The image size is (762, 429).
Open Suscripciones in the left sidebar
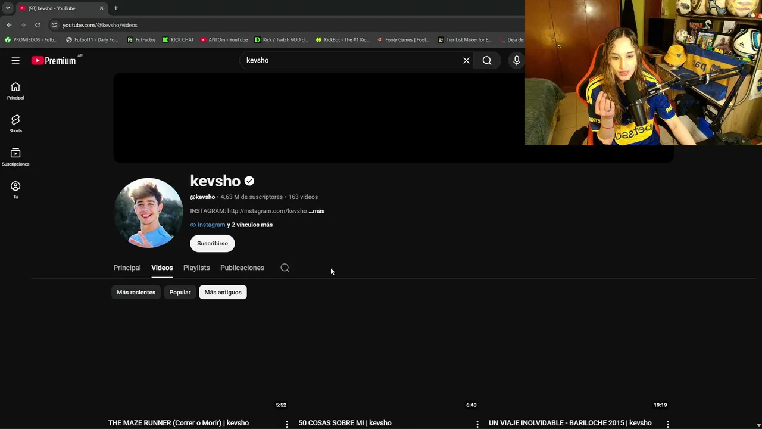(15, 157)
